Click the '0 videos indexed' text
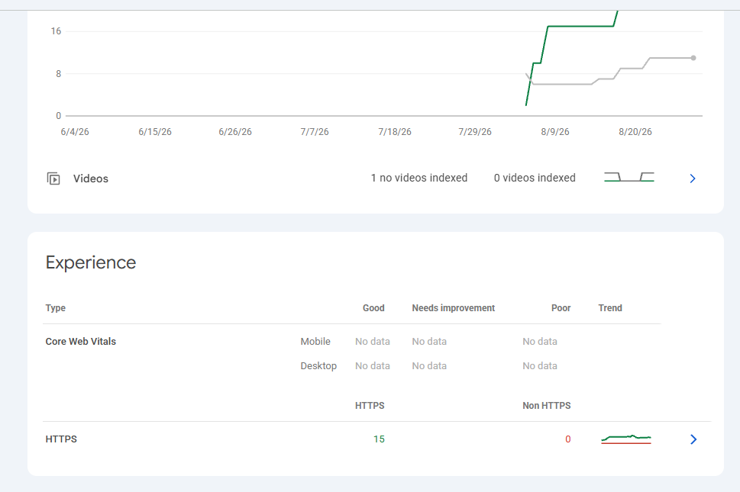The height and width of the screenshot is (492, 740). click(x=535, y=178)
